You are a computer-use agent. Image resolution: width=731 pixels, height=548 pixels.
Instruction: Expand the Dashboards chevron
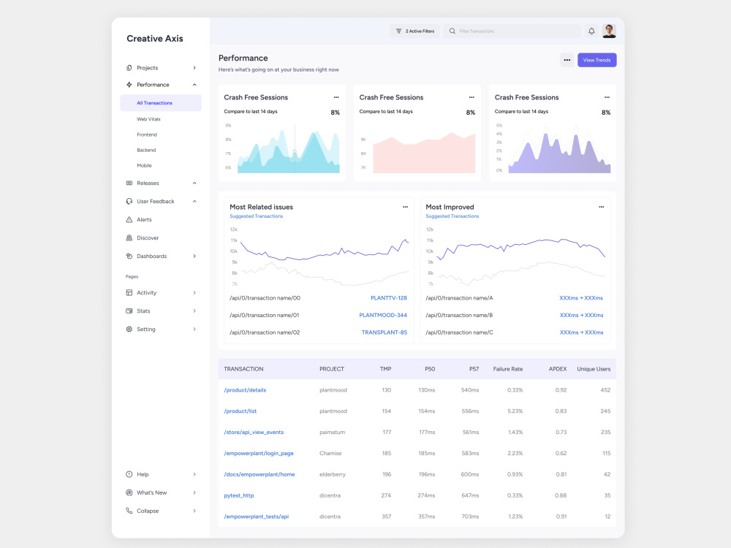click(x=194, y=256)
